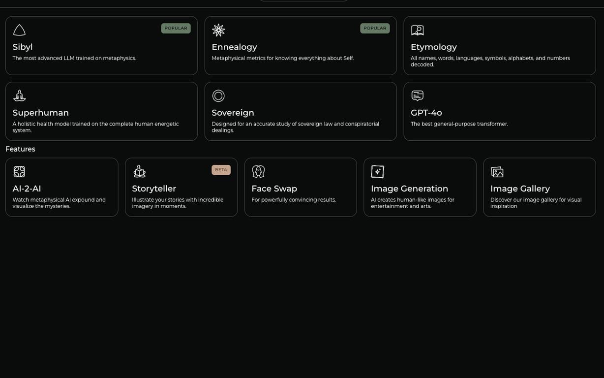
Task: Click the Storyteller reading figure icon
Action: (139, 171)
